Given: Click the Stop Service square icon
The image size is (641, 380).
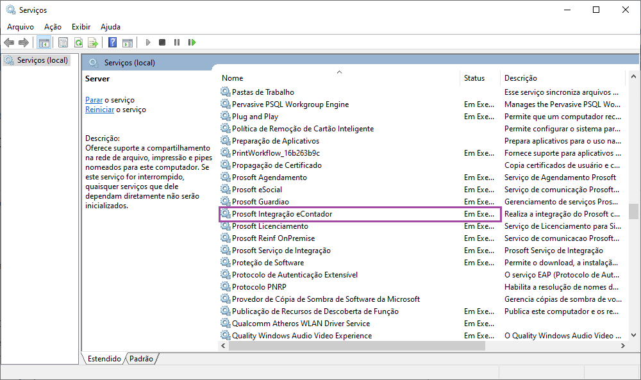Looking at the screenshot, I should [x=162, y=42].
